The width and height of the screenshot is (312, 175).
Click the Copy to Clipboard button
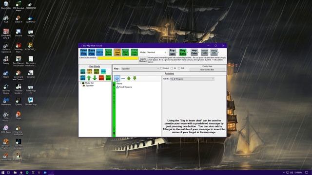pyautogui.click(x=143, y=60)
